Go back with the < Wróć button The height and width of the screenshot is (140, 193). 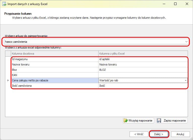pos(139,134)
